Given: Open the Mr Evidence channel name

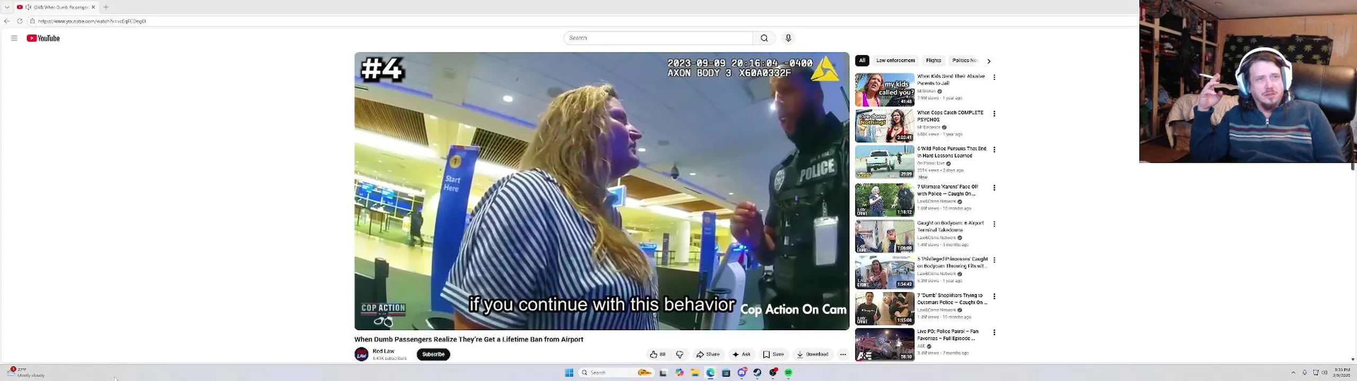Looking at the screenshot, I should (929, 128).
